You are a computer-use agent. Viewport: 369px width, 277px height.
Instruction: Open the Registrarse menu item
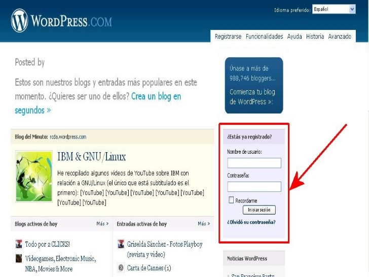coord(228,37)
